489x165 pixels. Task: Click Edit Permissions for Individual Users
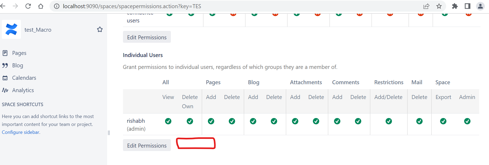pyautogui.click(x=147, y=145)
